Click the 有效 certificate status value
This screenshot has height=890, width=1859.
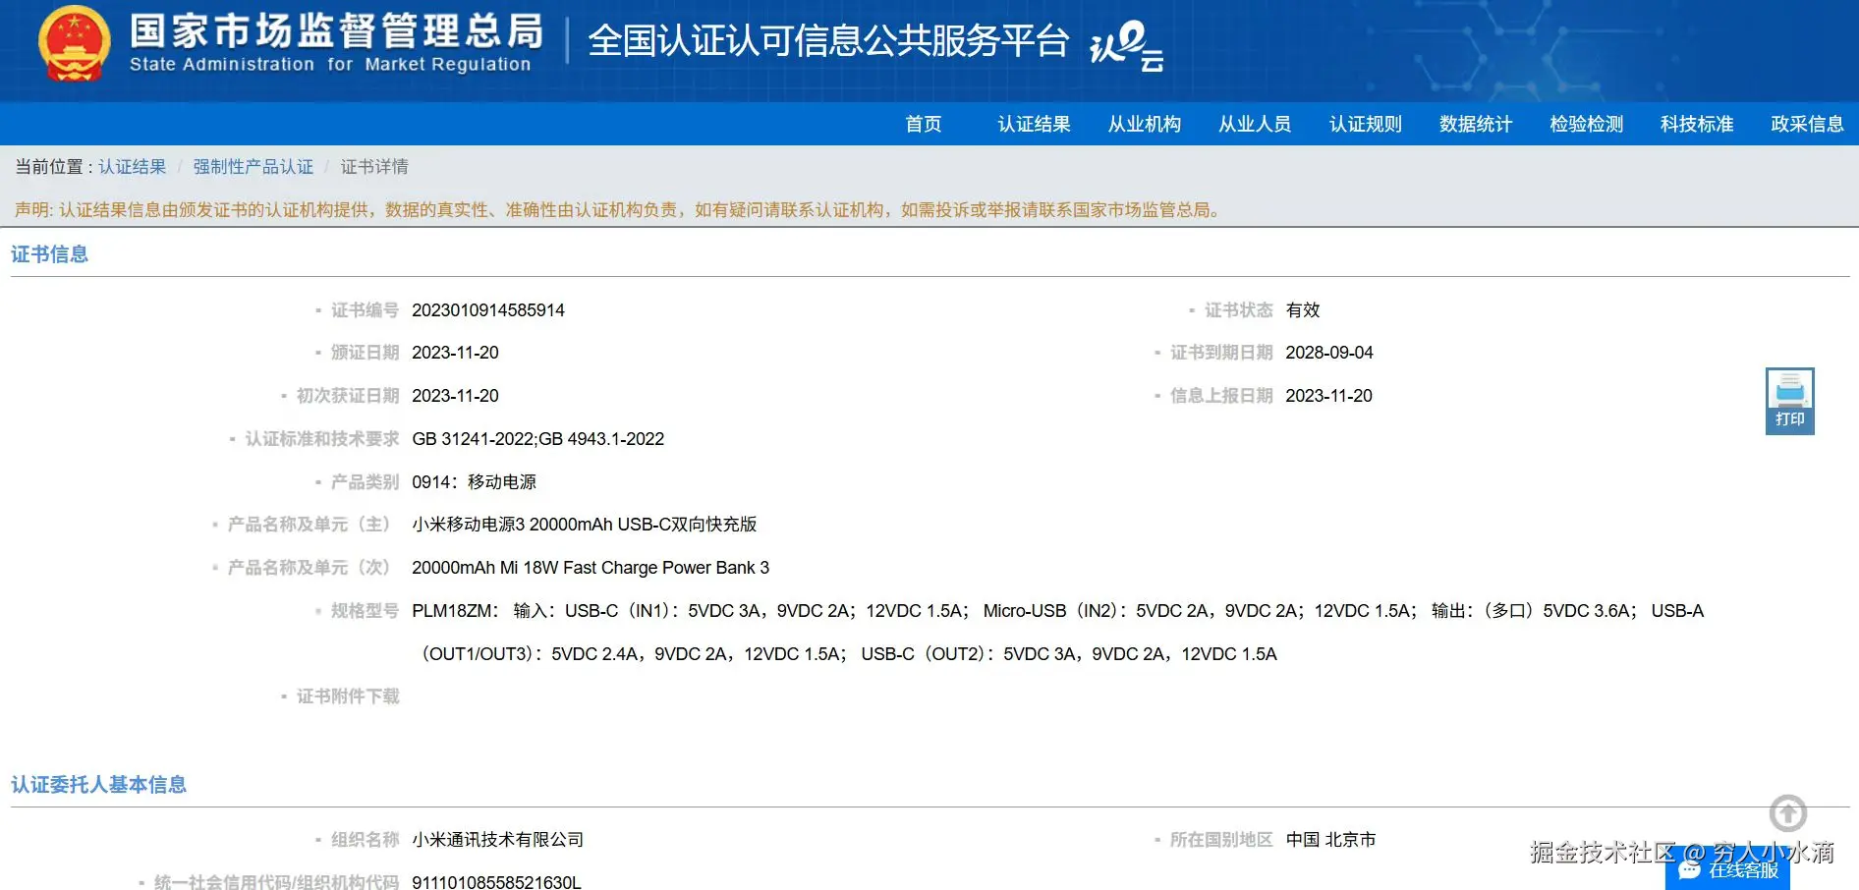1303,310
